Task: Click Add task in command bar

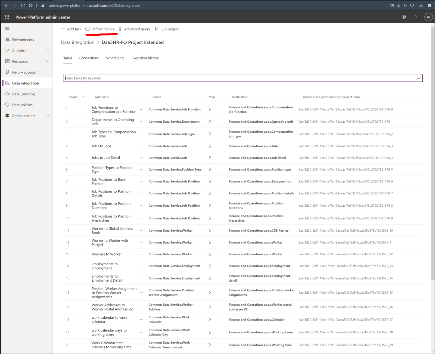Action: point(71,29)
